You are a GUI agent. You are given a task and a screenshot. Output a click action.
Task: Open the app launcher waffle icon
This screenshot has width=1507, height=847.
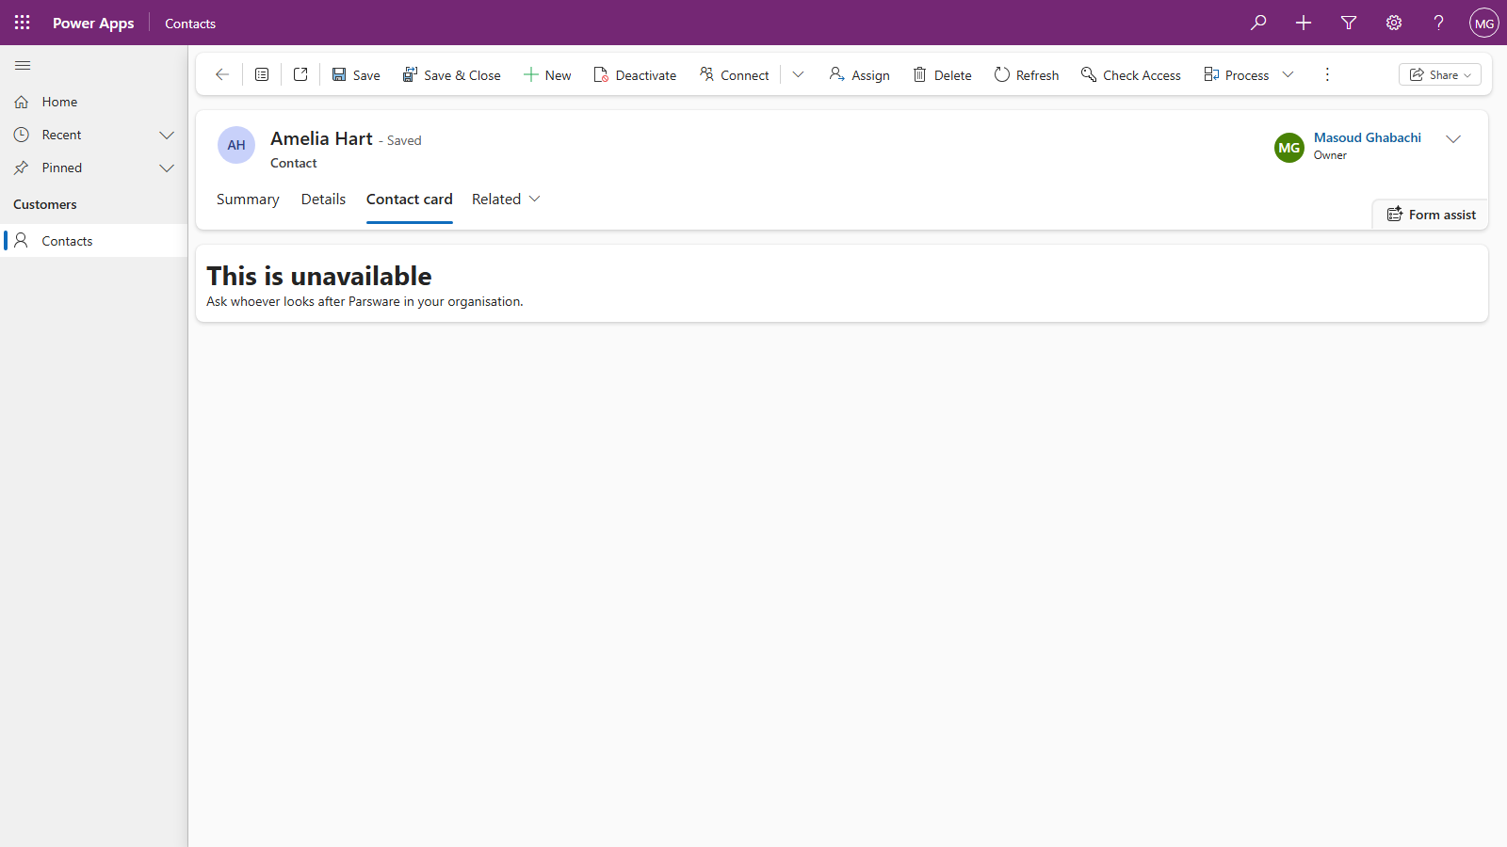coord(23,23)
